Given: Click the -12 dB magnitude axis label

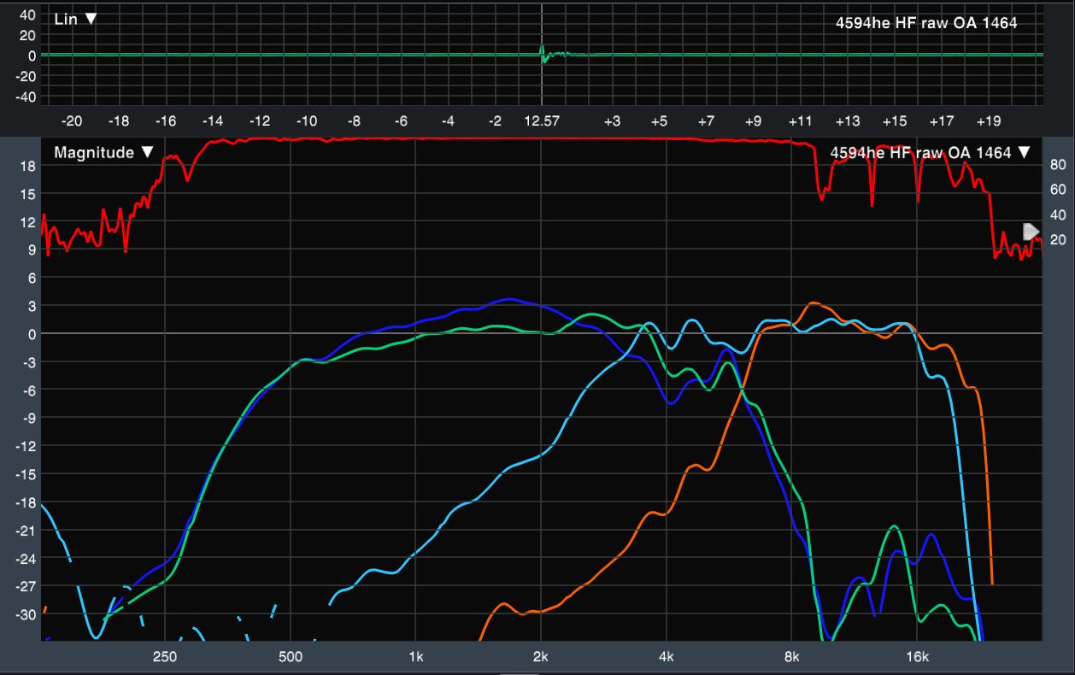Looking at the screenshot, I should point(24,446).
